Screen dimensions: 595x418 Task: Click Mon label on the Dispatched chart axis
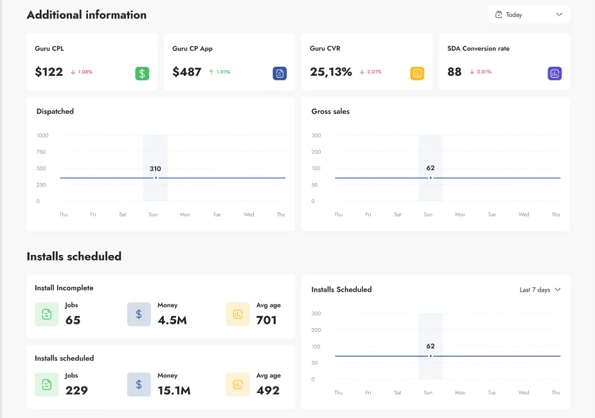pyautogui.click(x=185, y=214)
